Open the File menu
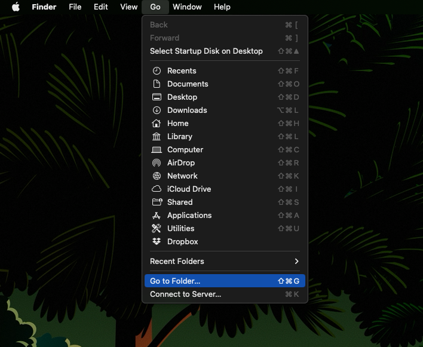This screenshot has width=423, height=347. (x=75, y=7)
